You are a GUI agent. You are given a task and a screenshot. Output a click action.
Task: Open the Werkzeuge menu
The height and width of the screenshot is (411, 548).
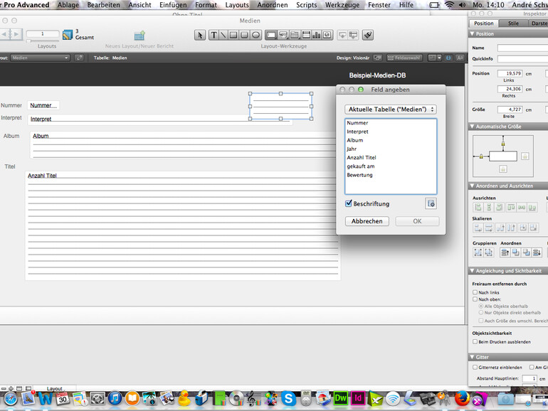pos(342,5)
